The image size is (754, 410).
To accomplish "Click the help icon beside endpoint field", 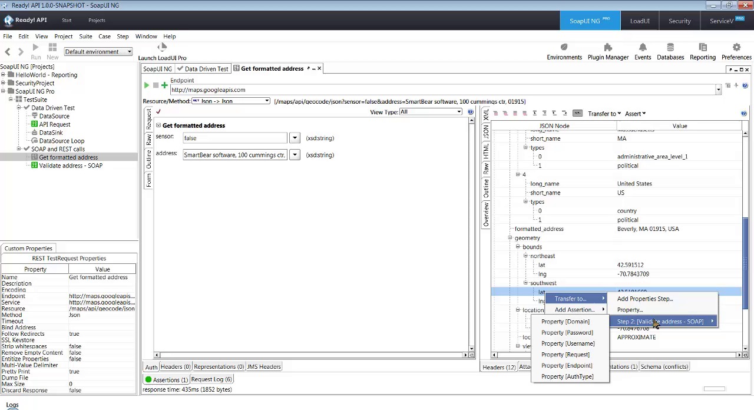I will coord(745,86).
